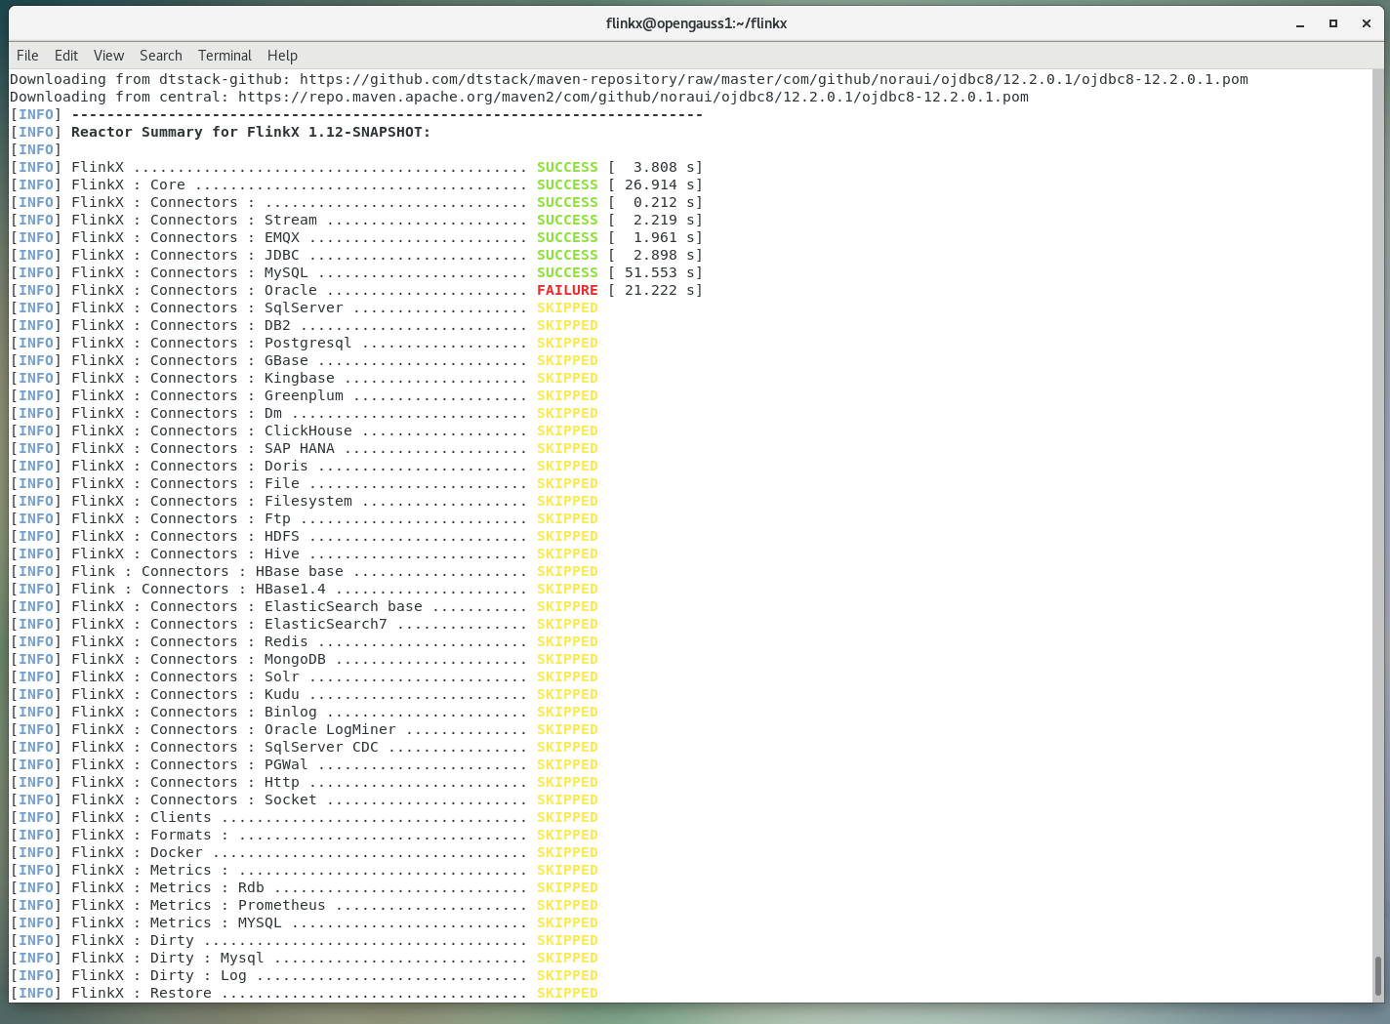This screenshot has height=1024, width=1390.
Task: Click 'Rdb' in the Metrics : Rdb line
Action: (x=251, y=887)
